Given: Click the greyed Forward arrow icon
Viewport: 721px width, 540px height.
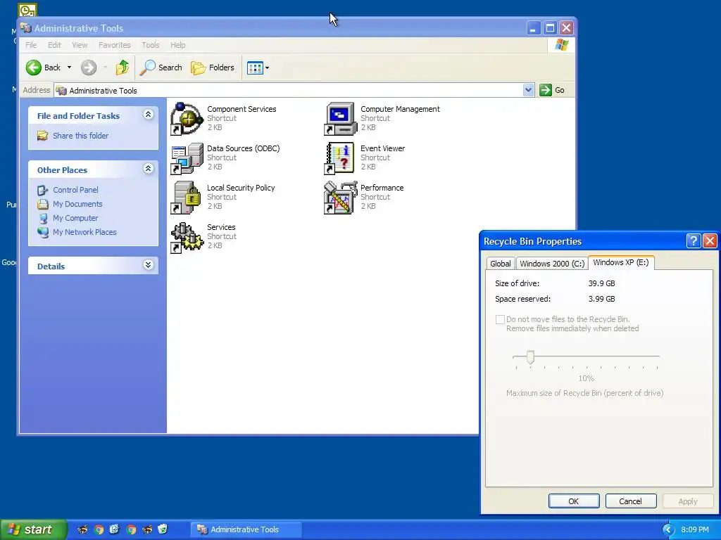Looking at the screenshot, I should (x=89, y=67).
